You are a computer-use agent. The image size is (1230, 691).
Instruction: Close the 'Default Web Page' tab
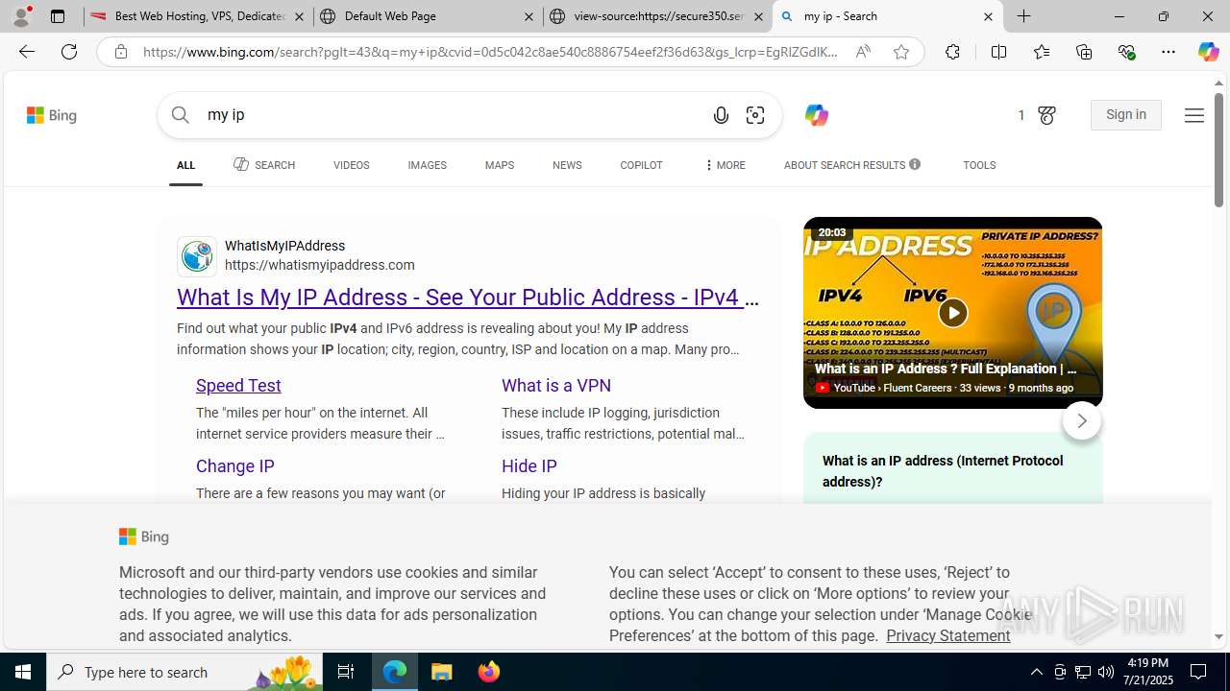529,16
